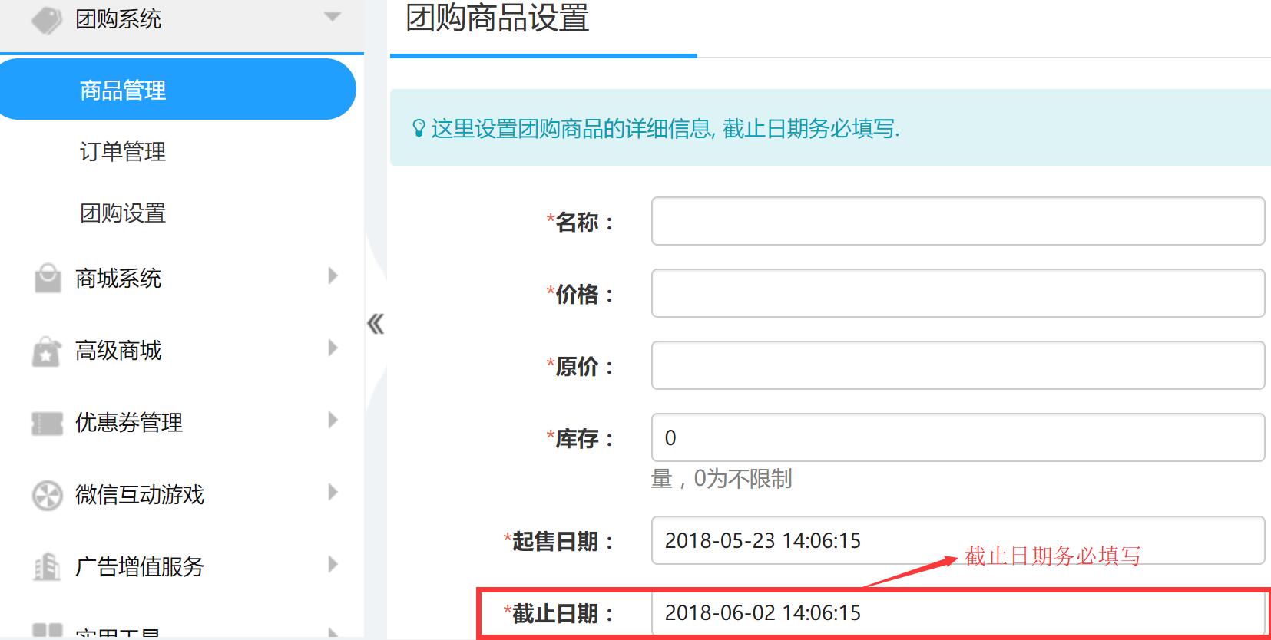
Task: Click the 库存 input field
Action: click(x=958, y=437)
